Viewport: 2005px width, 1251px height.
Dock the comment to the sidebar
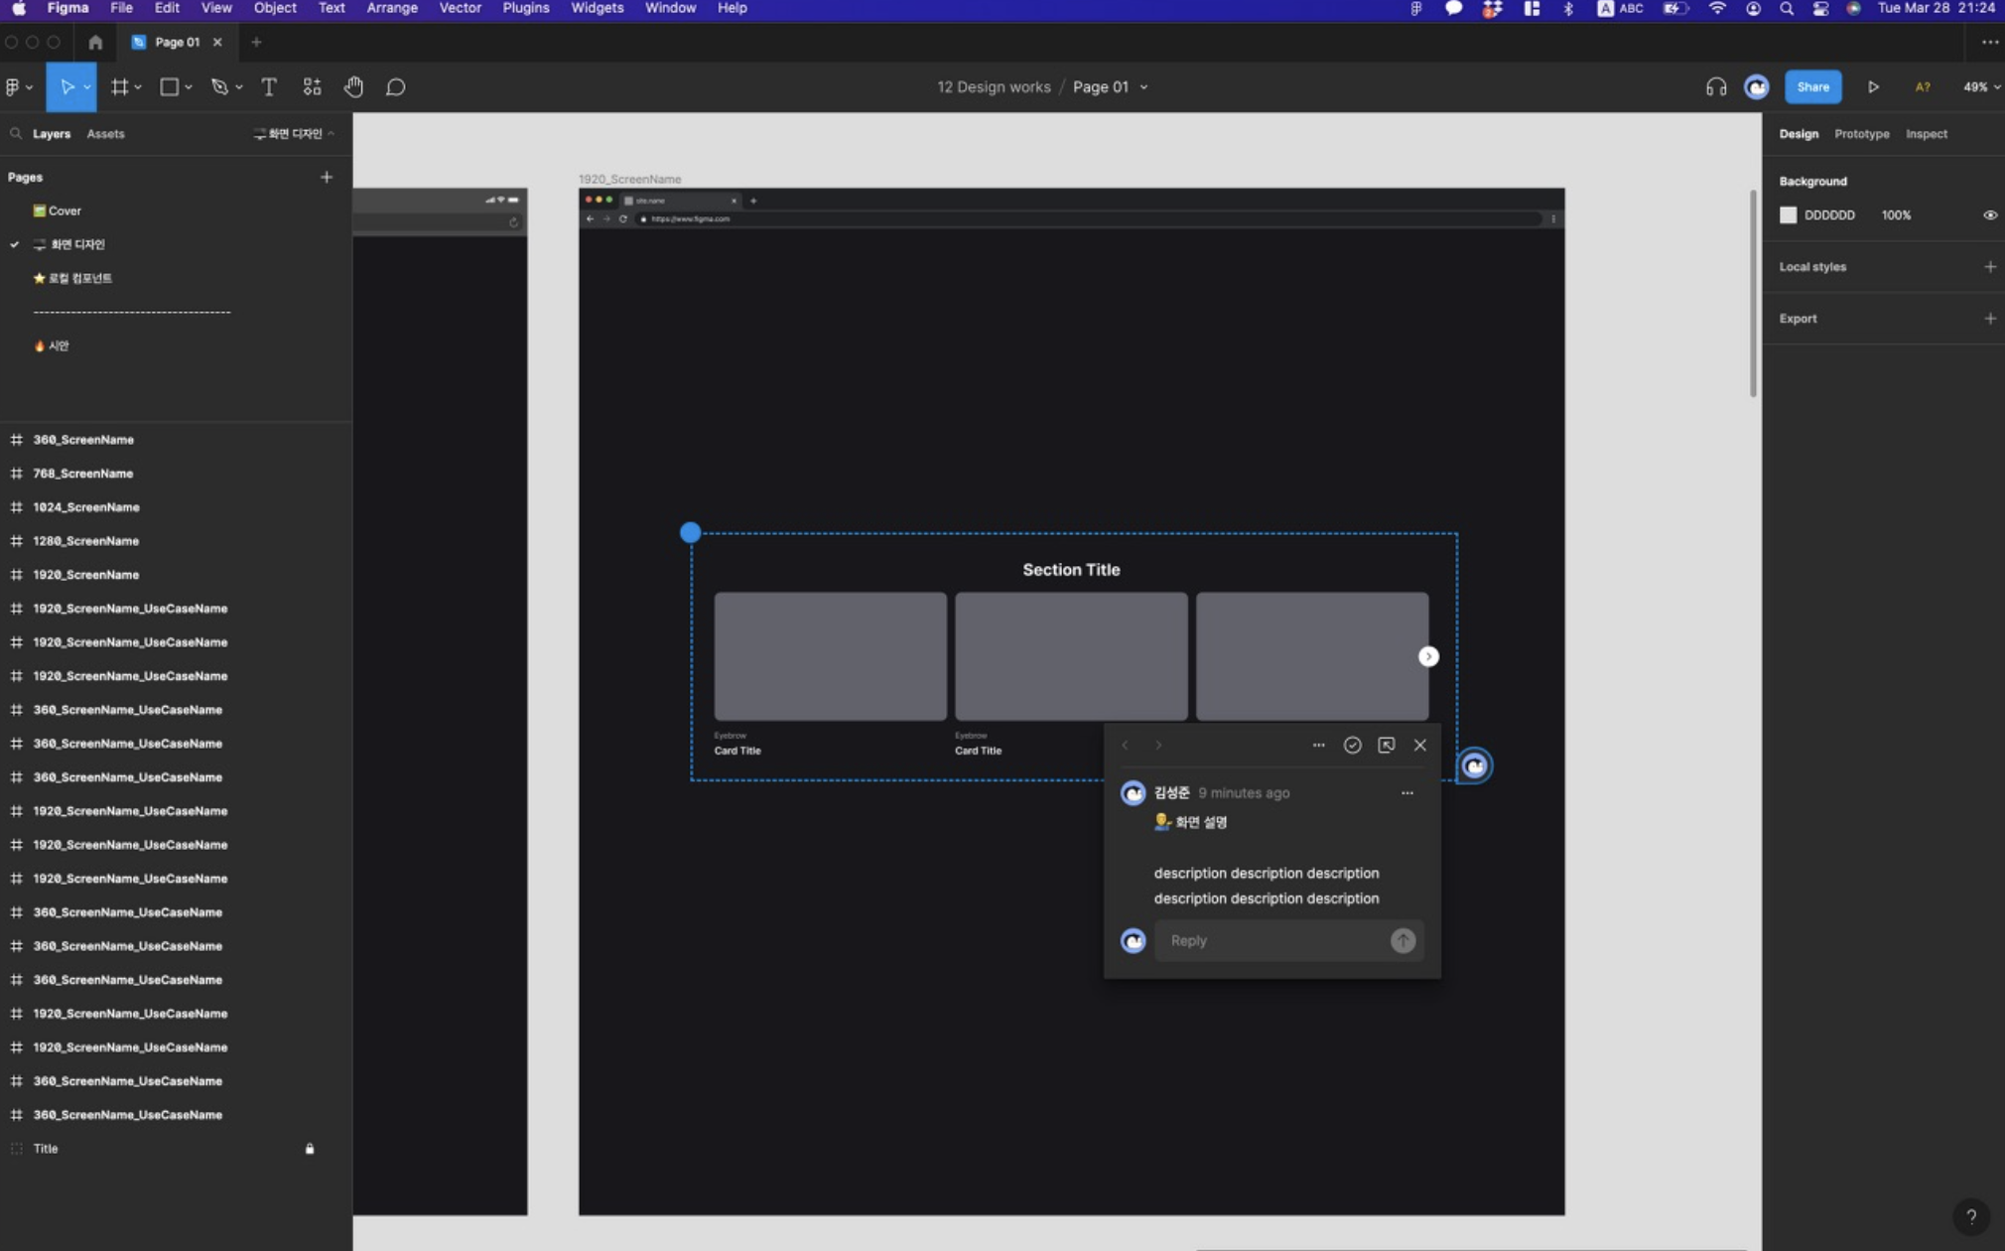(1386, 745)
